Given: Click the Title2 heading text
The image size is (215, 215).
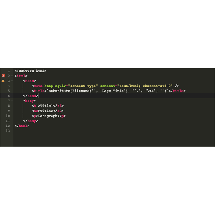Looking at the screenshot, I should 46,111.
